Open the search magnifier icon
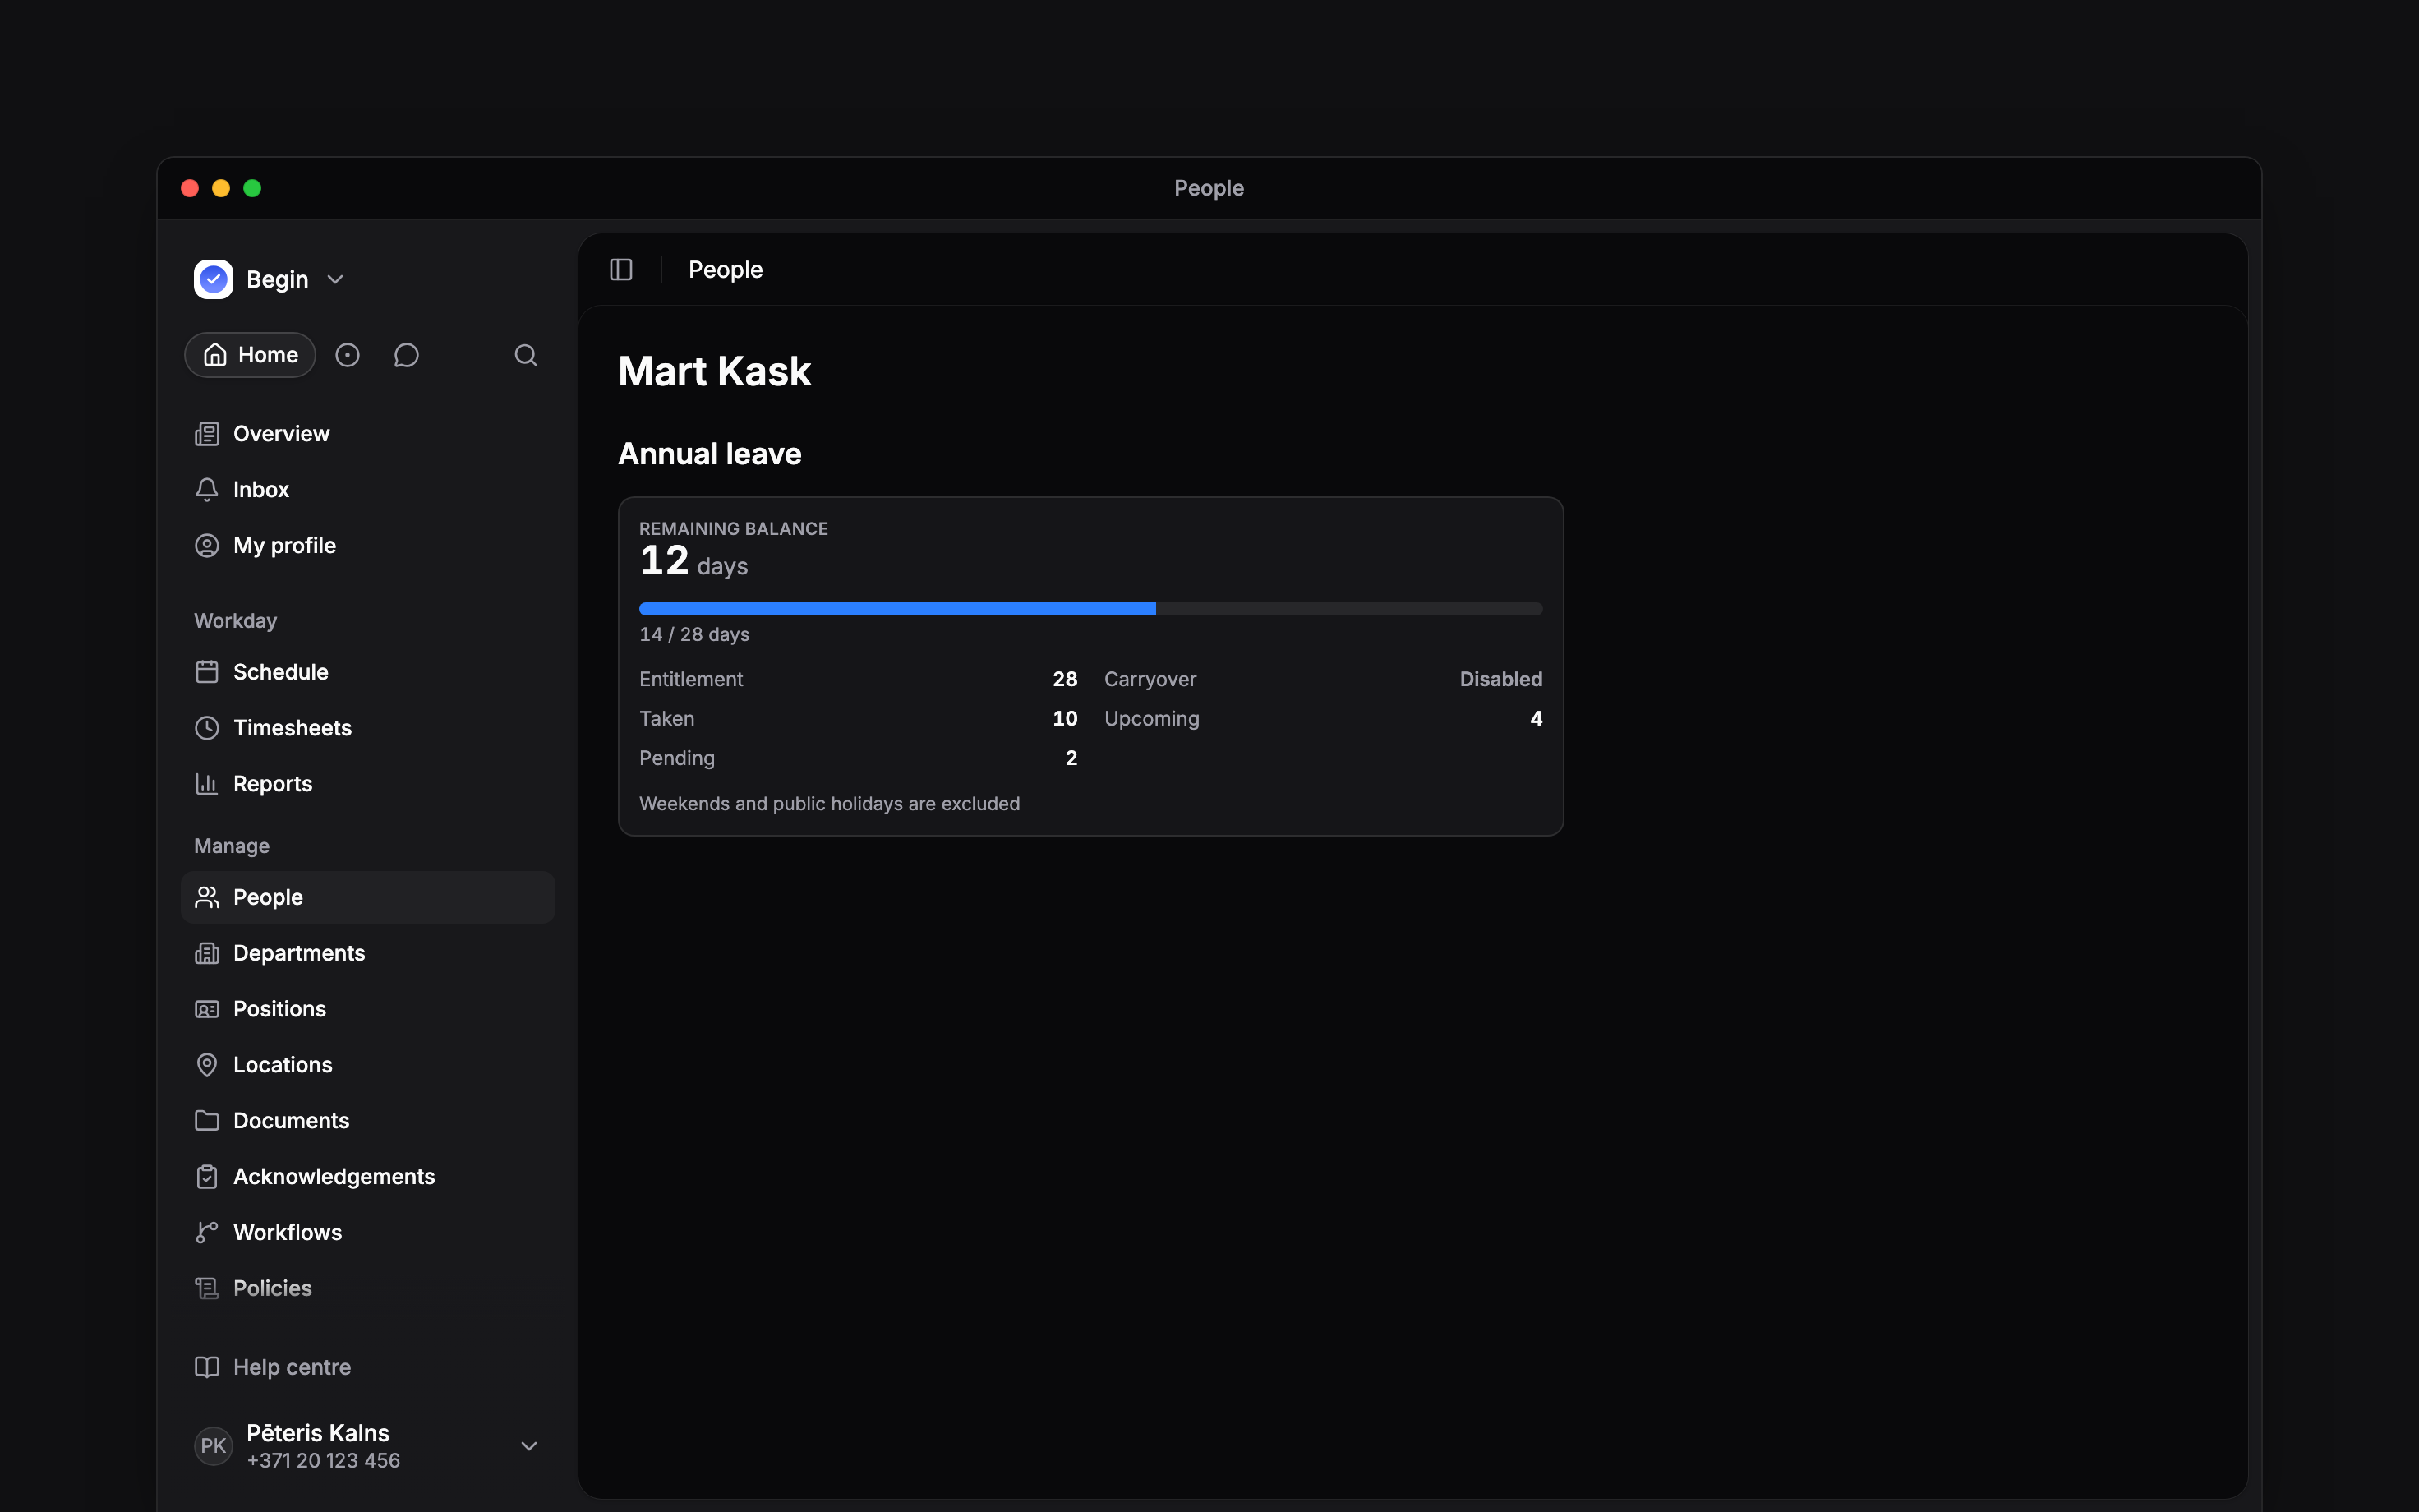This screenshot has width=2419, height=1512. pos(526,355)
